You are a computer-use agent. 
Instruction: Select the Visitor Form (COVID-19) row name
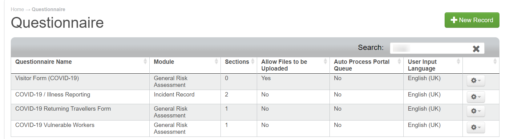47,78
